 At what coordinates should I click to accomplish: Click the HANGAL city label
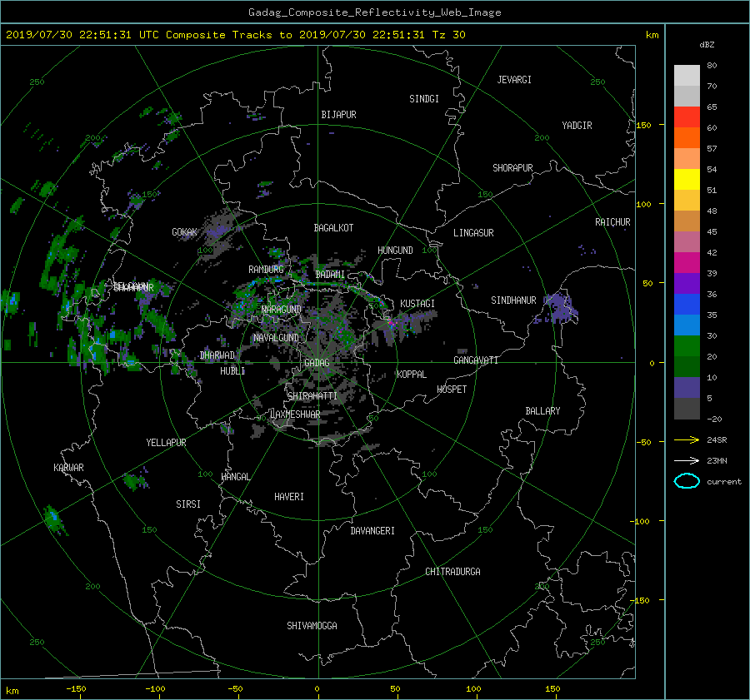tap(235, 477)
